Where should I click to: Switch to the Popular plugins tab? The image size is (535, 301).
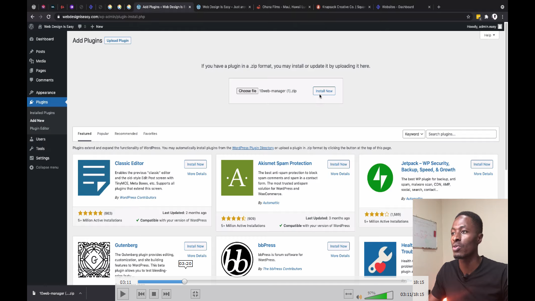103,134
